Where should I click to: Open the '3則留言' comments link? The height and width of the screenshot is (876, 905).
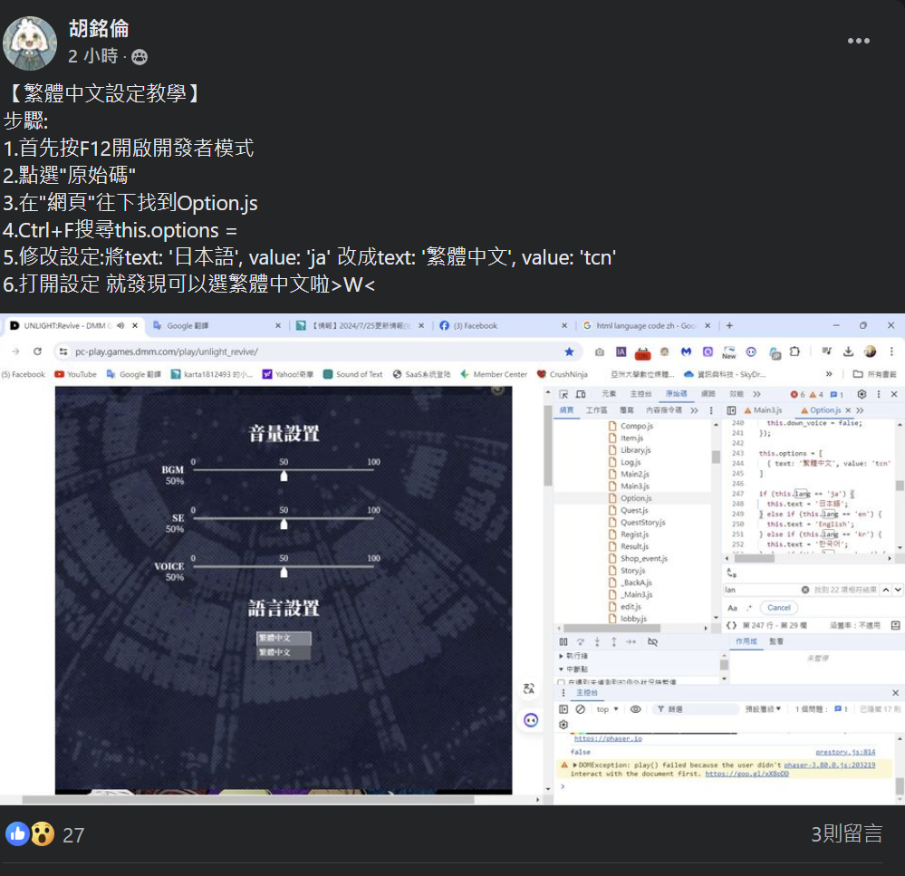(847, 833)
